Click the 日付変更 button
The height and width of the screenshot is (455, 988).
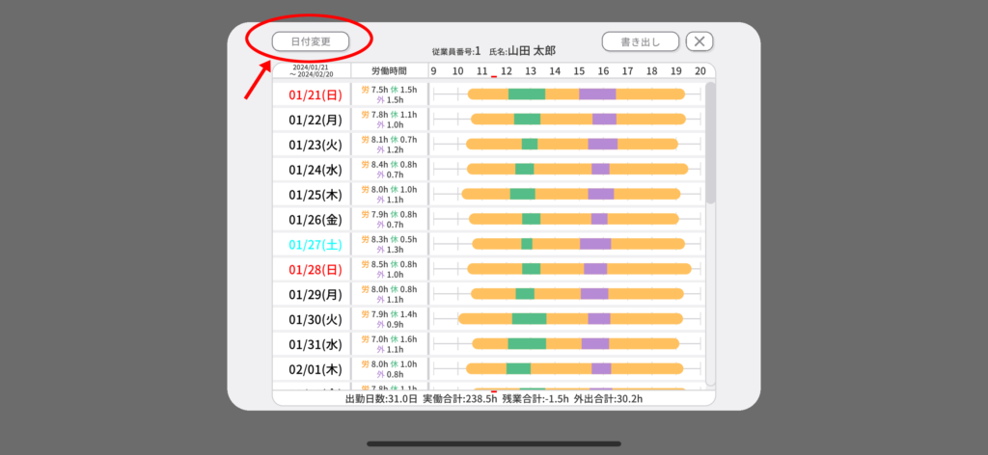[309, 41]
